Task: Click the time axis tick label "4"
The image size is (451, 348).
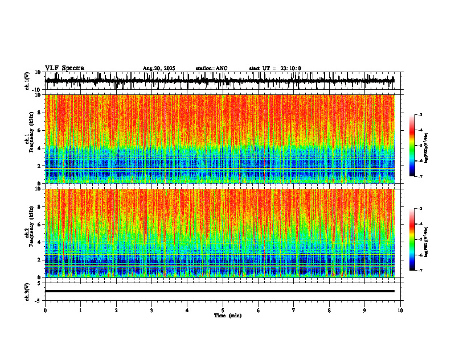Action: [x=187, y=310]
